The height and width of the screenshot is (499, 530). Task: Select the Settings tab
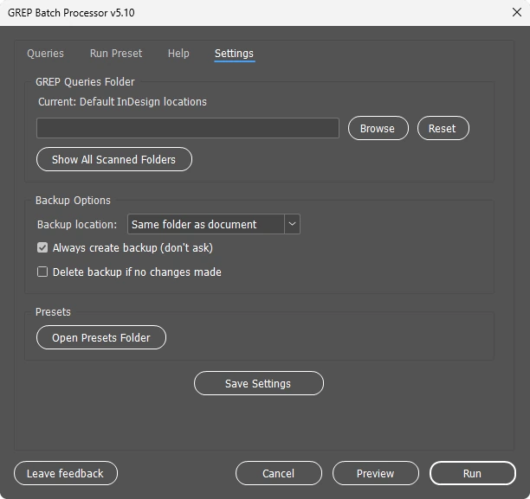point(234,54)
